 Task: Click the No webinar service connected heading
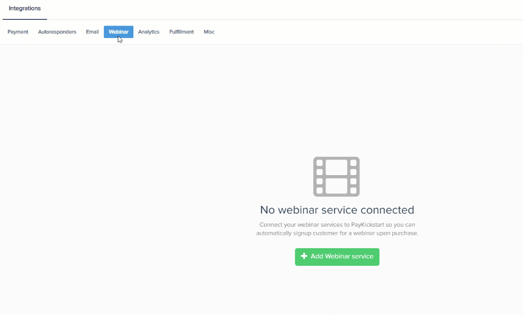click(337, 210)
